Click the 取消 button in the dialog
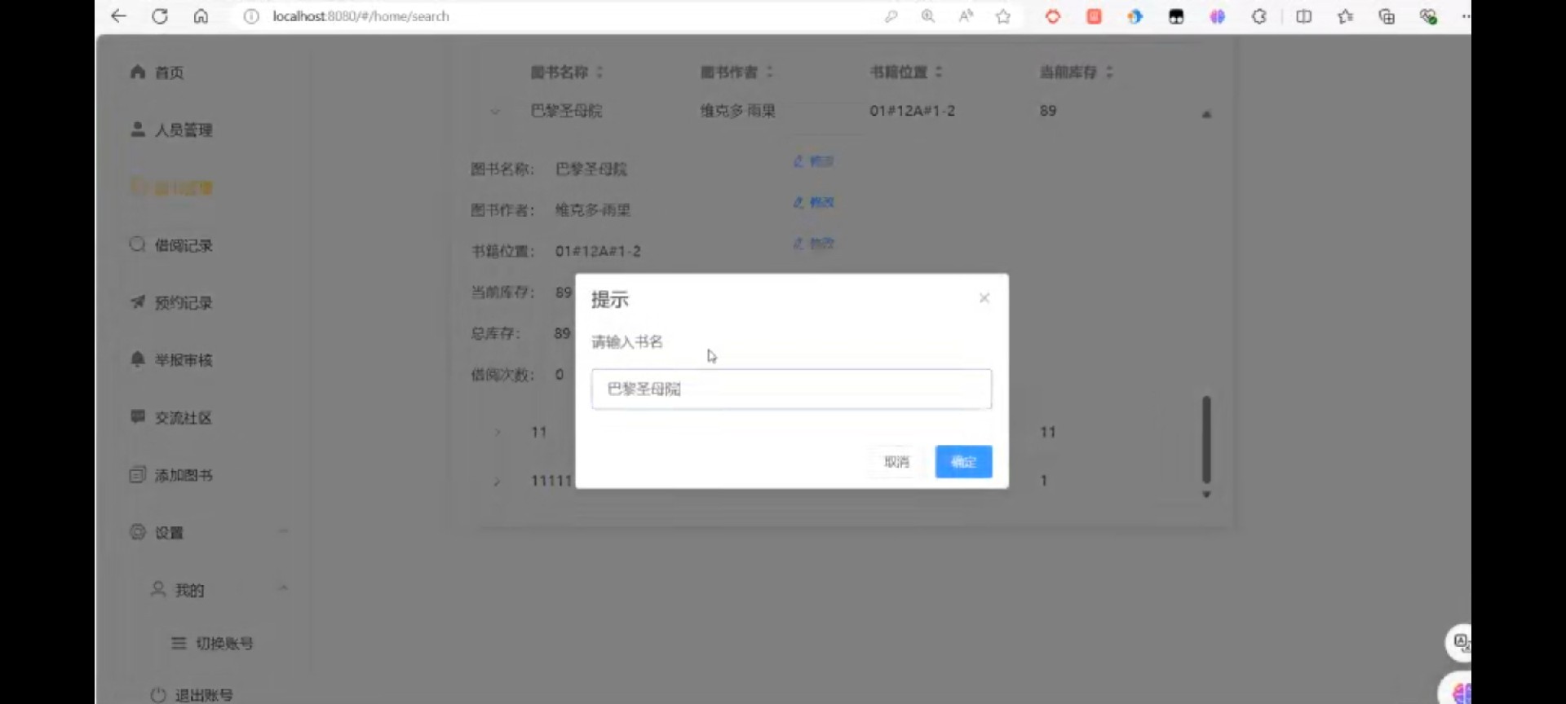Viewport: 1566px width, 704px height. coord(896,462)
